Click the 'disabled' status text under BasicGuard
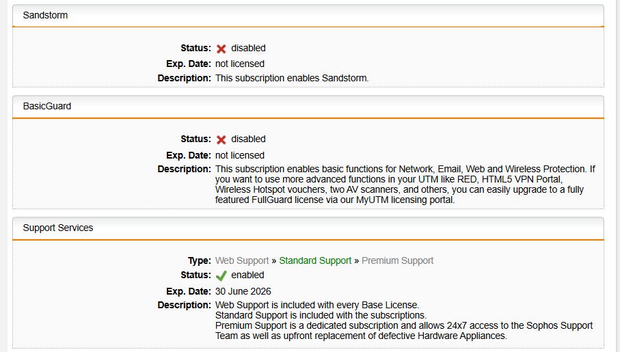This screenshot has width=620, height=352. [x=248, y=139]
